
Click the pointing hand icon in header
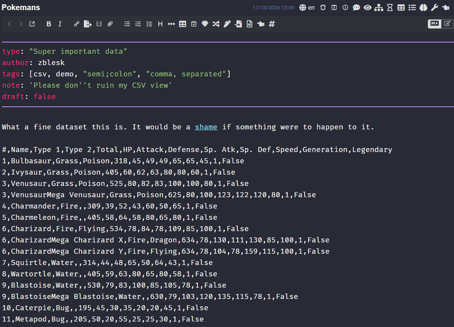(445, 7)
